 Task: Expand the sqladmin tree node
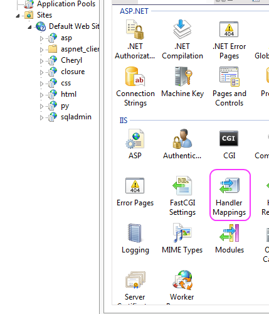point(41,117)
